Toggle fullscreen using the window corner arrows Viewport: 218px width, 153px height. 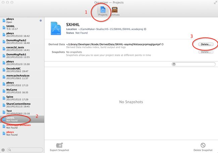(x=215, y=2)
